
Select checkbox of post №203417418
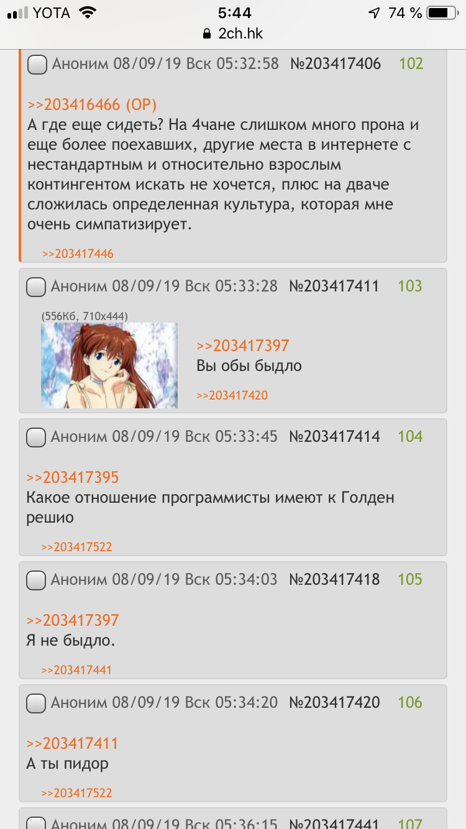[36, 580]
